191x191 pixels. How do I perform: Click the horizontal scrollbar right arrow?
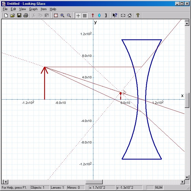coord(182,182)
